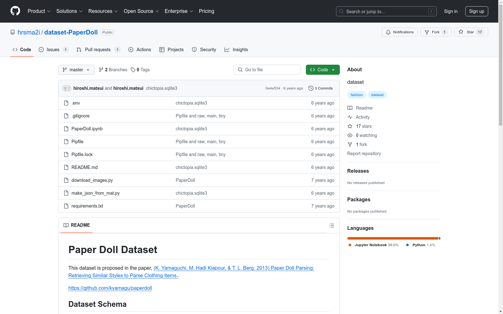Click the Sign in link

pos(451,11)
